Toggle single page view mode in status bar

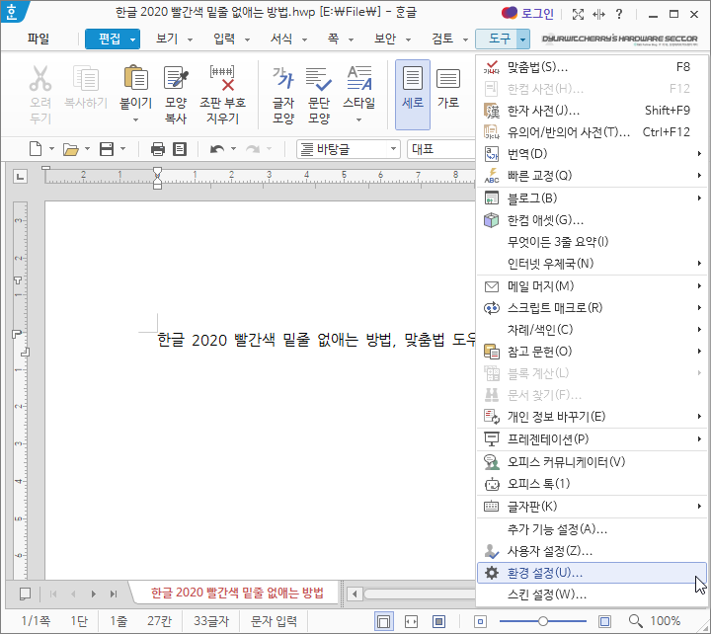point(383,621)
